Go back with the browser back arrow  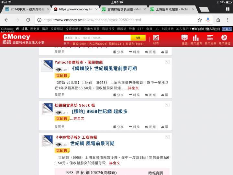pyautogui.click(x=6, y=20)
